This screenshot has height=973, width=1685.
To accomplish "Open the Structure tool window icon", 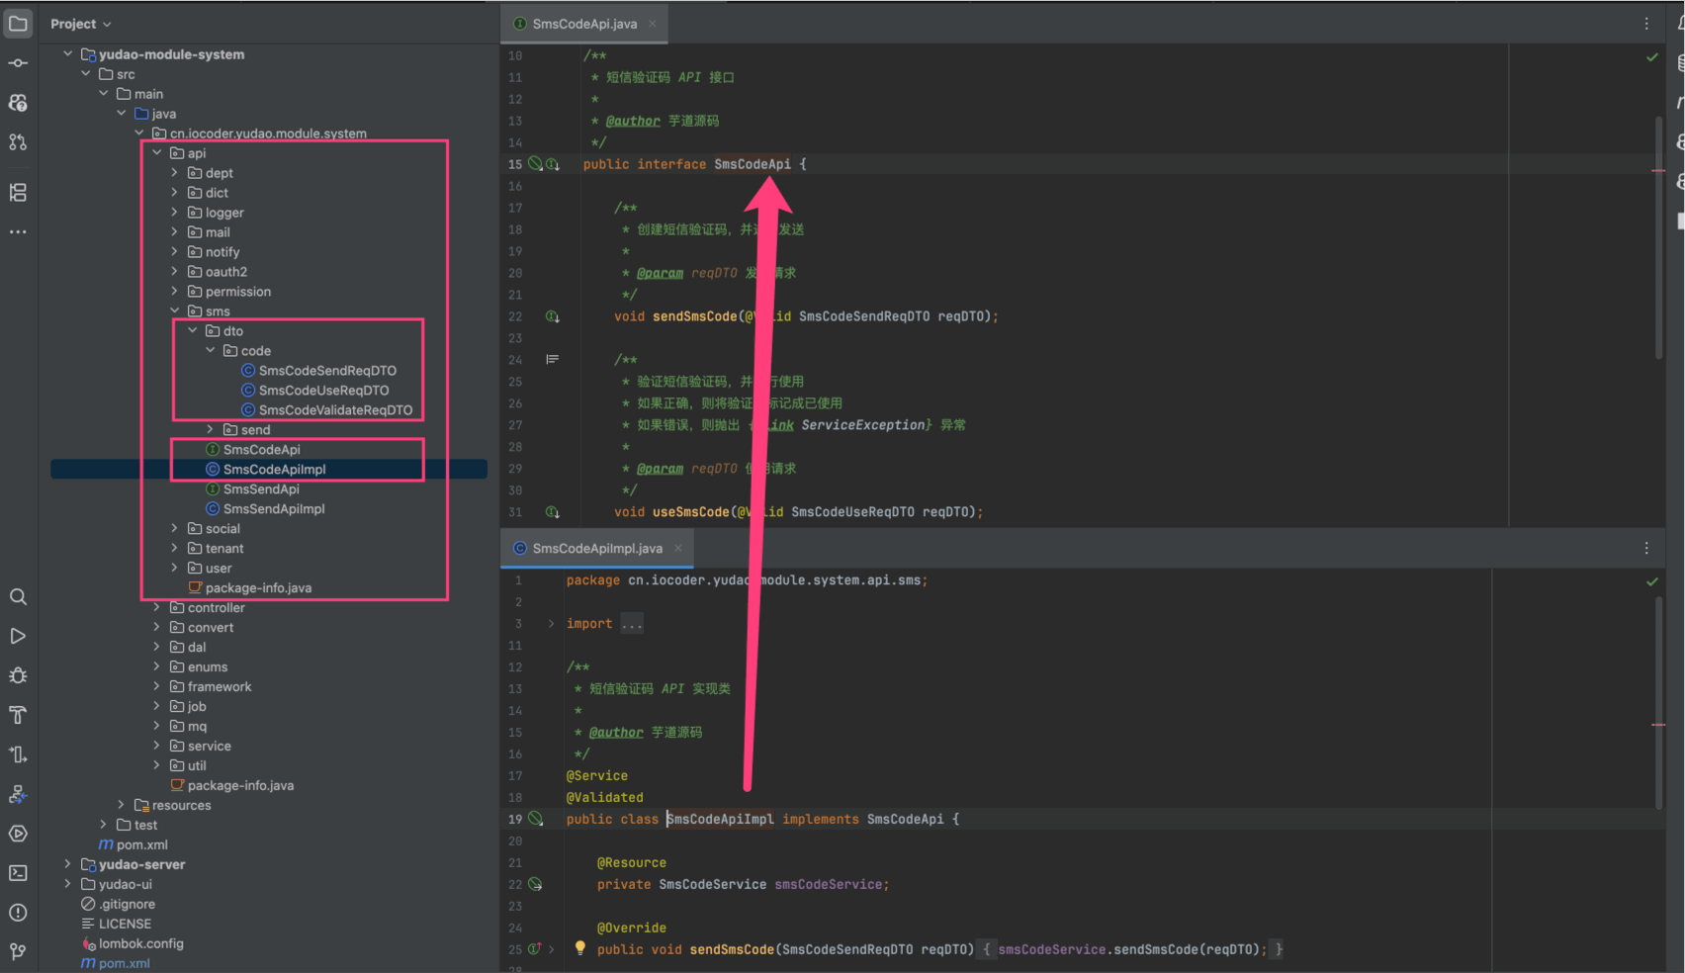I will (x=18, y=193).
